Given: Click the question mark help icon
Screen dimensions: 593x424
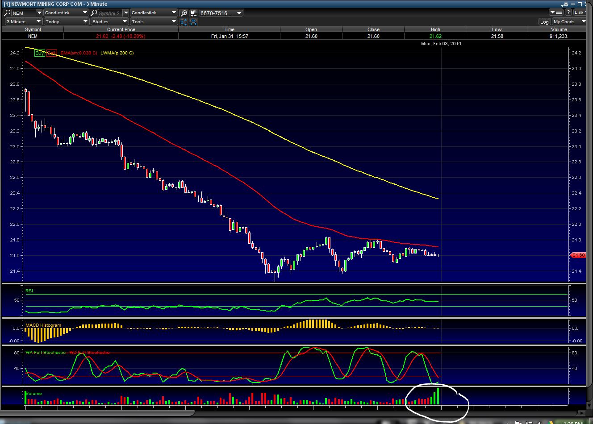Looking at the screenshot, I should (568, 12).
